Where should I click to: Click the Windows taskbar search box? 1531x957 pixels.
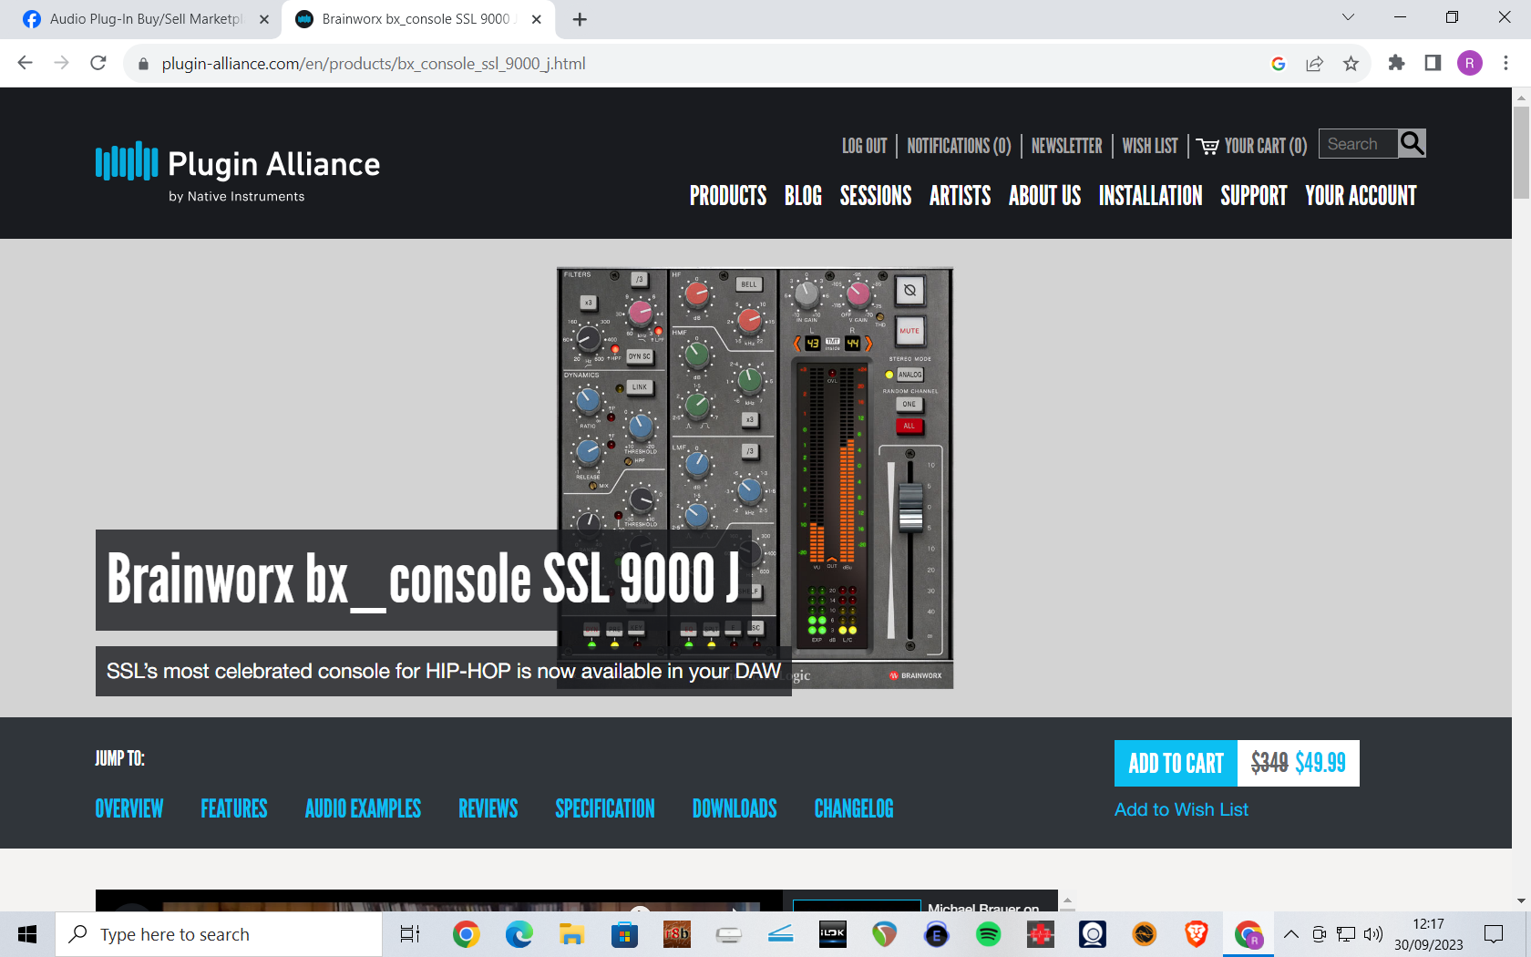219,934
